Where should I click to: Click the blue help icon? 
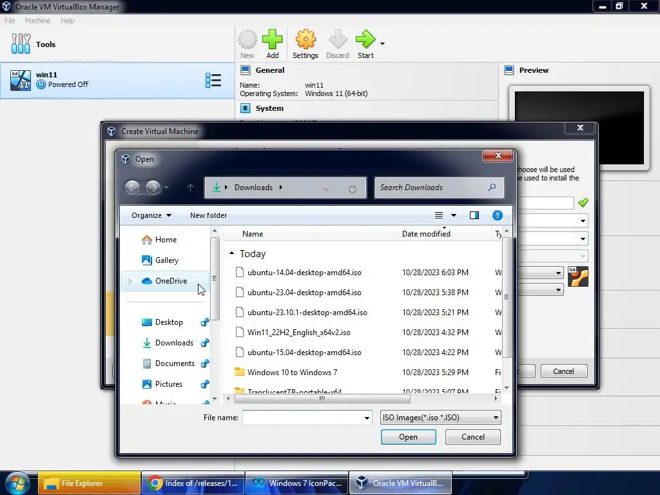[x=497, y=215]
